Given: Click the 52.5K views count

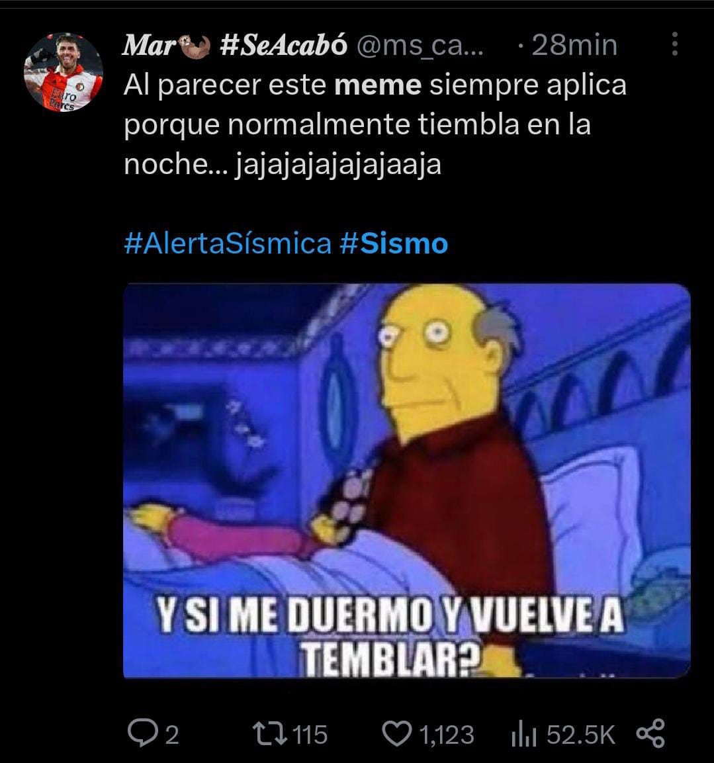Looking at the screenshot, I should pos(581,735).
